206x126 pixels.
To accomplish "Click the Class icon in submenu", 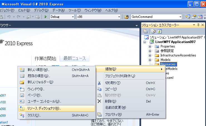I will pyautogui.click(x=22, y=115).
